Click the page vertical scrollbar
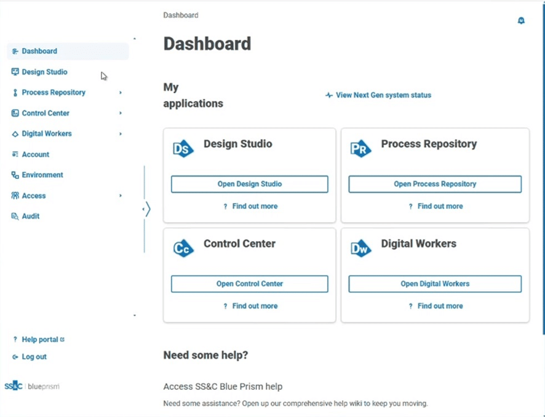The width and height of the screenshot is (545, 417). (543, 169)
